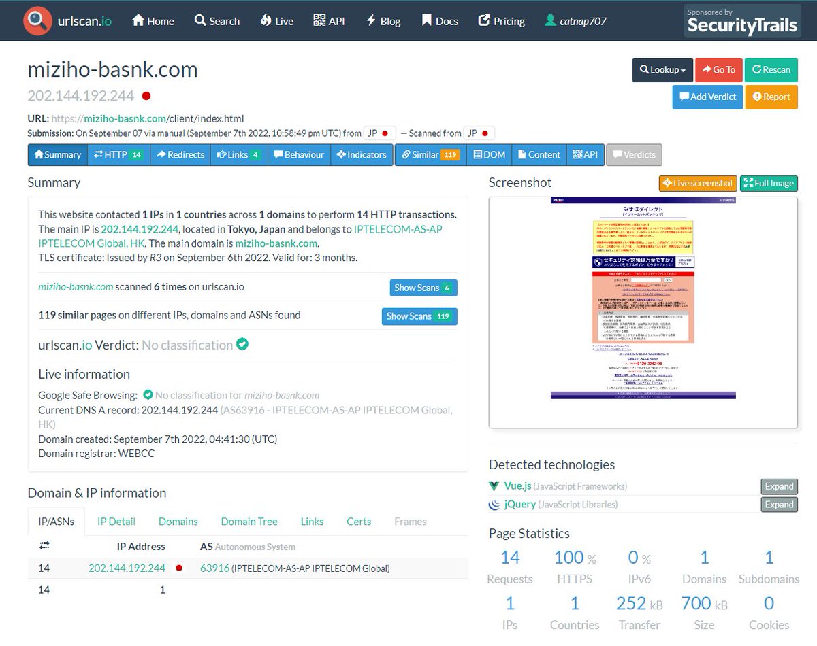This screenshot has height=646, width=817.
Task: Click the Google Safe Browsing check icon
Action: (147, 394)
